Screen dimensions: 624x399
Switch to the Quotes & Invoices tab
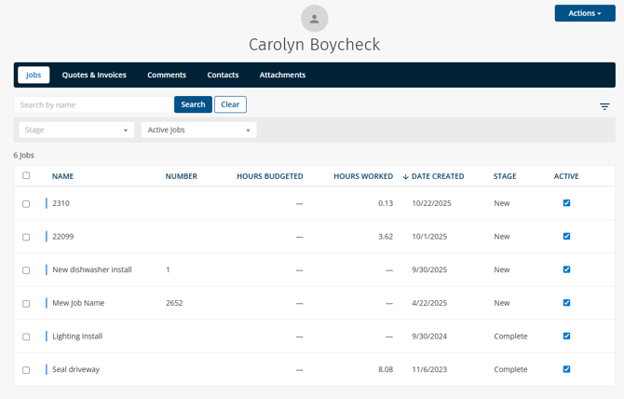pos(94,75)
